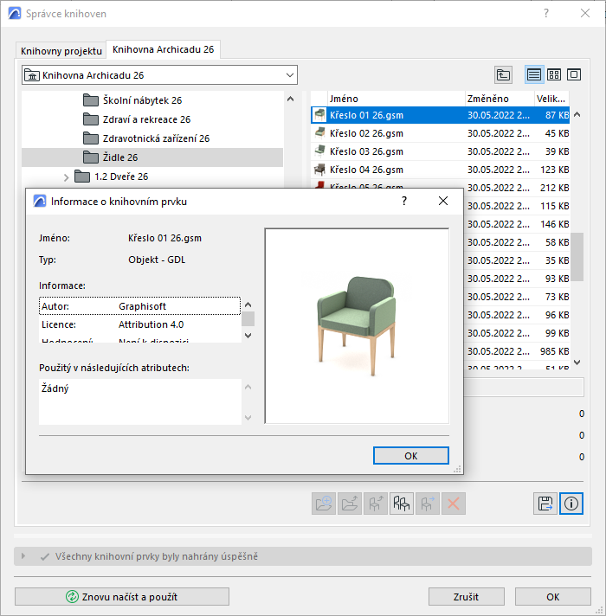Click the Zrušit button
This screenshot has height=616, width=606.
tap(467, 597)
